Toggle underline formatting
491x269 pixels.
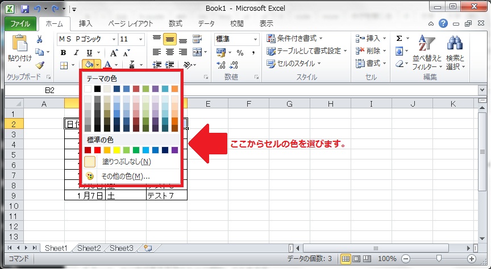tap(89, 53)
